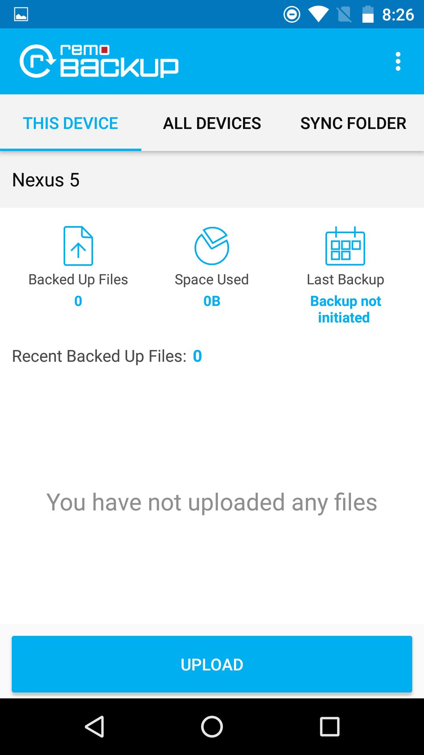Tap the Backup not initiated status text

[x=345, y=309]
